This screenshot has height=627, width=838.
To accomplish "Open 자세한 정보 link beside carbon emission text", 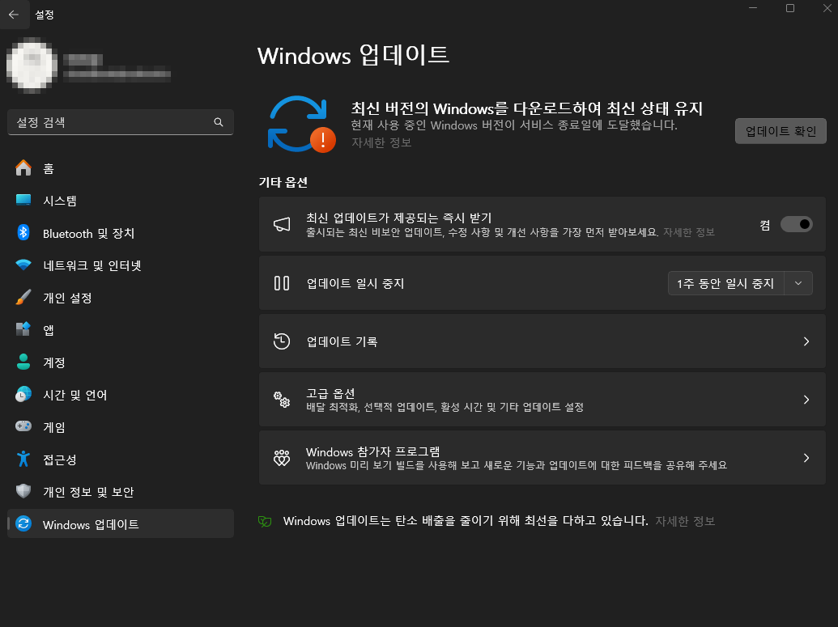I will click(x=685, y=521).
